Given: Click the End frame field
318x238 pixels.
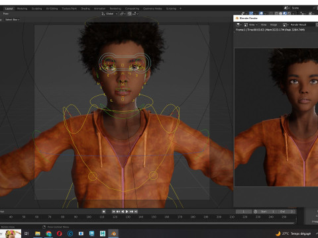Looking at the screenshot, I should point(286,212).
